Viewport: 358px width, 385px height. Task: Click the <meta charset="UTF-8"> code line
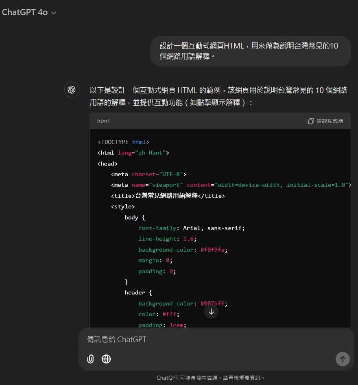[x=148, y=174]
